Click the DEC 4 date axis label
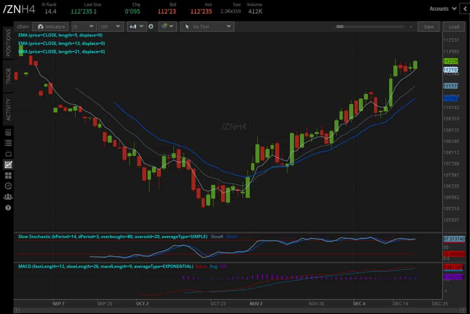 359,304
